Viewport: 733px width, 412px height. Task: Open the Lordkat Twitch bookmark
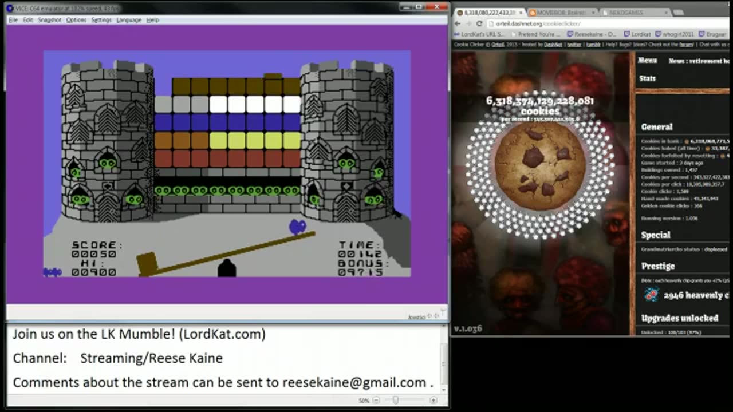click(x=637, y=34)
